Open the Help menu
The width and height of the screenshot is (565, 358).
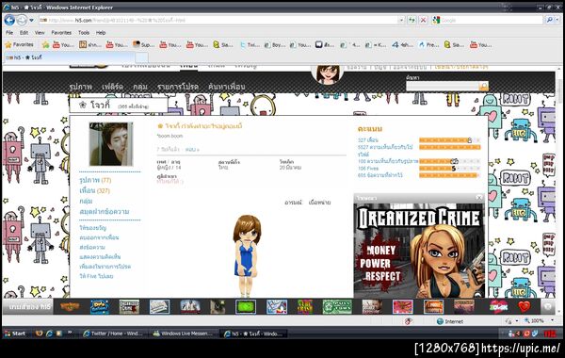click(x=101, y=32)
